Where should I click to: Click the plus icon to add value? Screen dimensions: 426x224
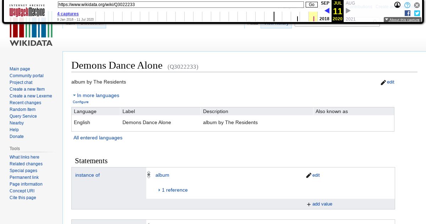(309, 204)
